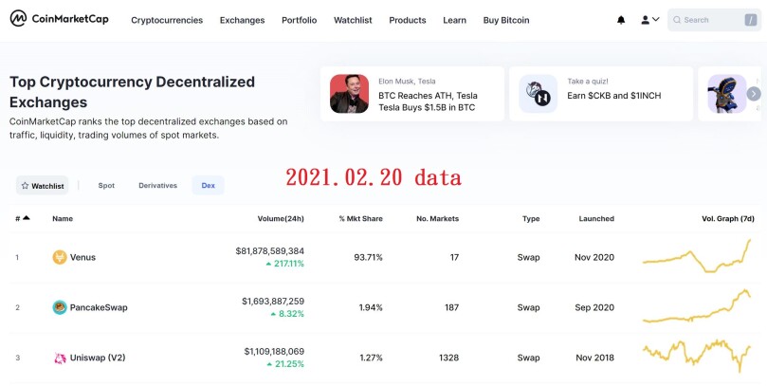767x386 pixels.
Task: Click the 1328 markets cell
Action: coord(448,358)
